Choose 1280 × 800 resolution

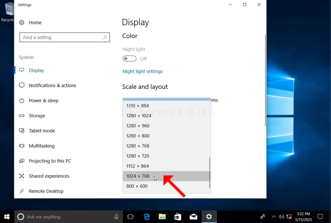pos(166,136)
